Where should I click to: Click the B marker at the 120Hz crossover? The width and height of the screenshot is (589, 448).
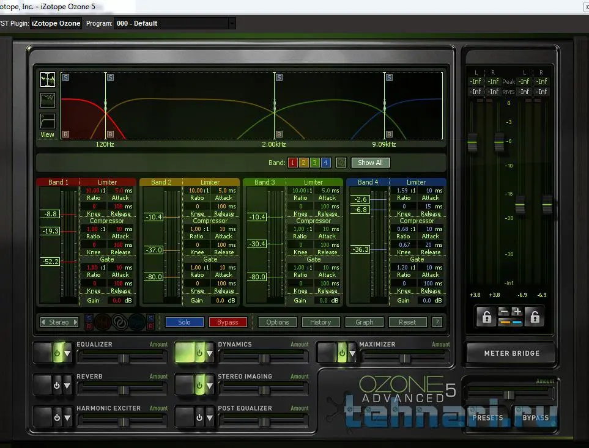[x=110, y=134]
